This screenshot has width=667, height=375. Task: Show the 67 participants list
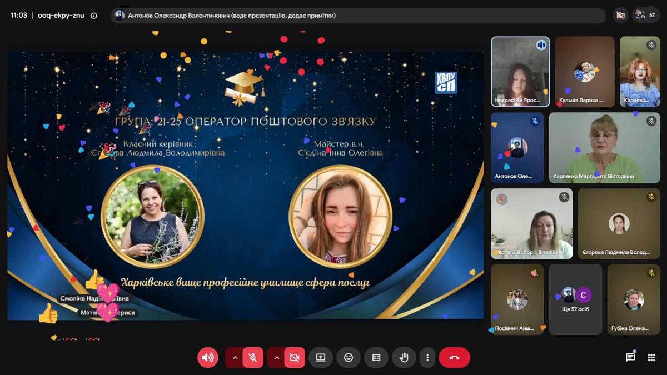646,16
